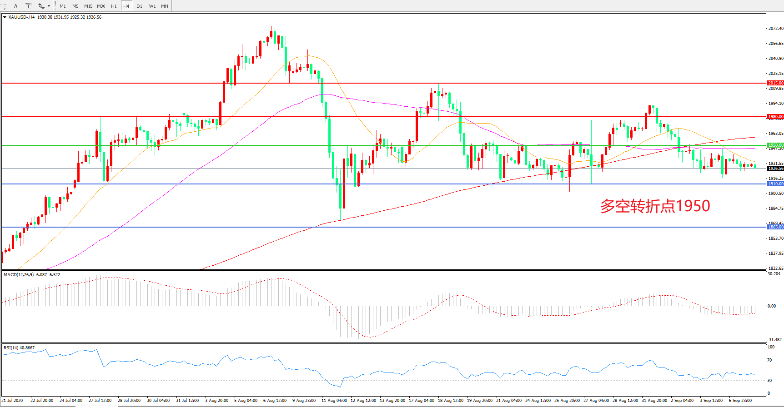Select the red 多空转折点1950 text annotation
The width and height of the screenshot is (784, 407).
tap(655, 206)
